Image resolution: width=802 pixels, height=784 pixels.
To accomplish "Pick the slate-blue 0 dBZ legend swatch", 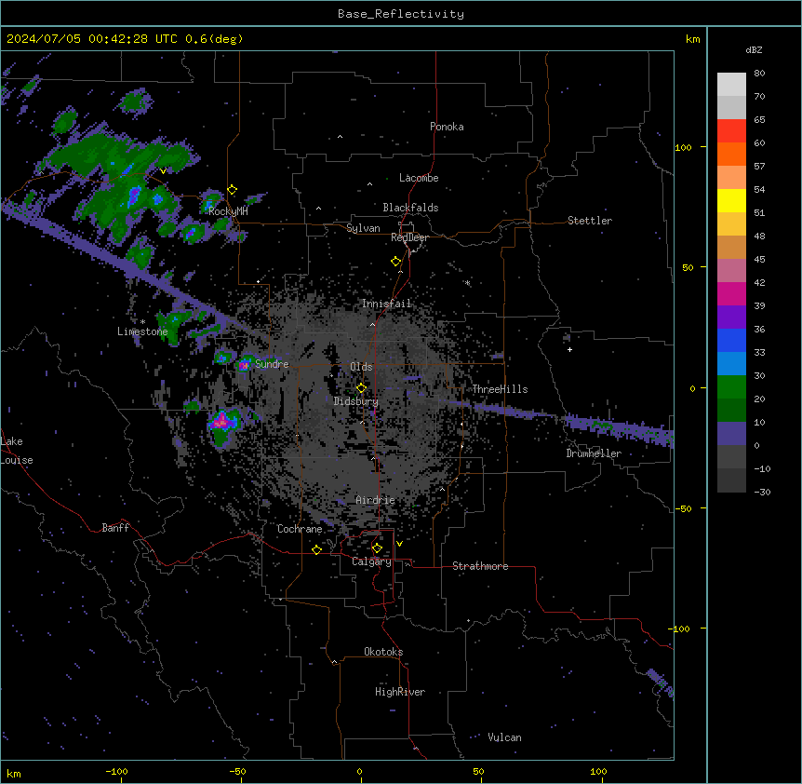I will click(x=731, y=434).
